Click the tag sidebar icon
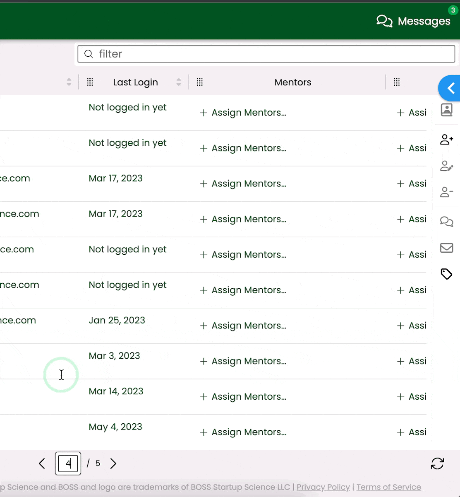The height and width of the screenshot is (497, 460). coord(446,274)
